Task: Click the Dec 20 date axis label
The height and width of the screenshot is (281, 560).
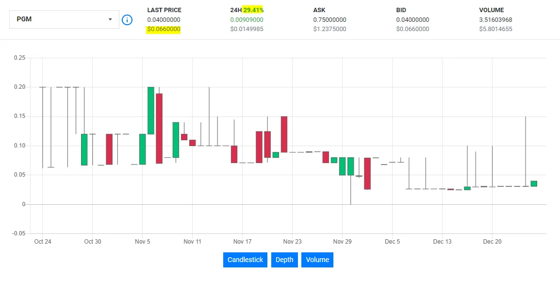Action: tap(492, 242)
